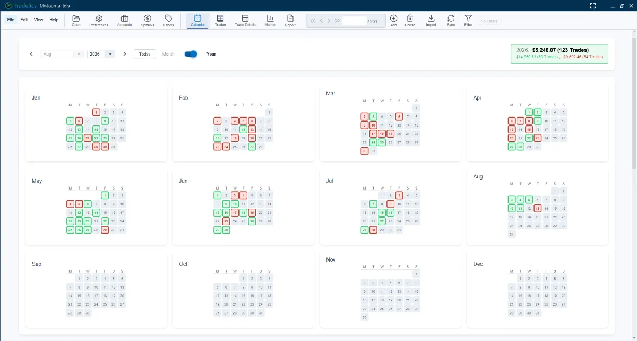This screenshot has width=637, height=341.
Task: Open the Mar month title
Action: [331, 94]
